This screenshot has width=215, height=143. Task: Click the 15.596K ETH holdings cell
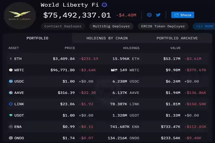click(126, 59)
